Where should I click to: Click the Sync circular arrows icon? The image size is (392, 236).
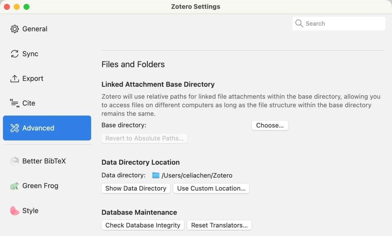point(15,54)
